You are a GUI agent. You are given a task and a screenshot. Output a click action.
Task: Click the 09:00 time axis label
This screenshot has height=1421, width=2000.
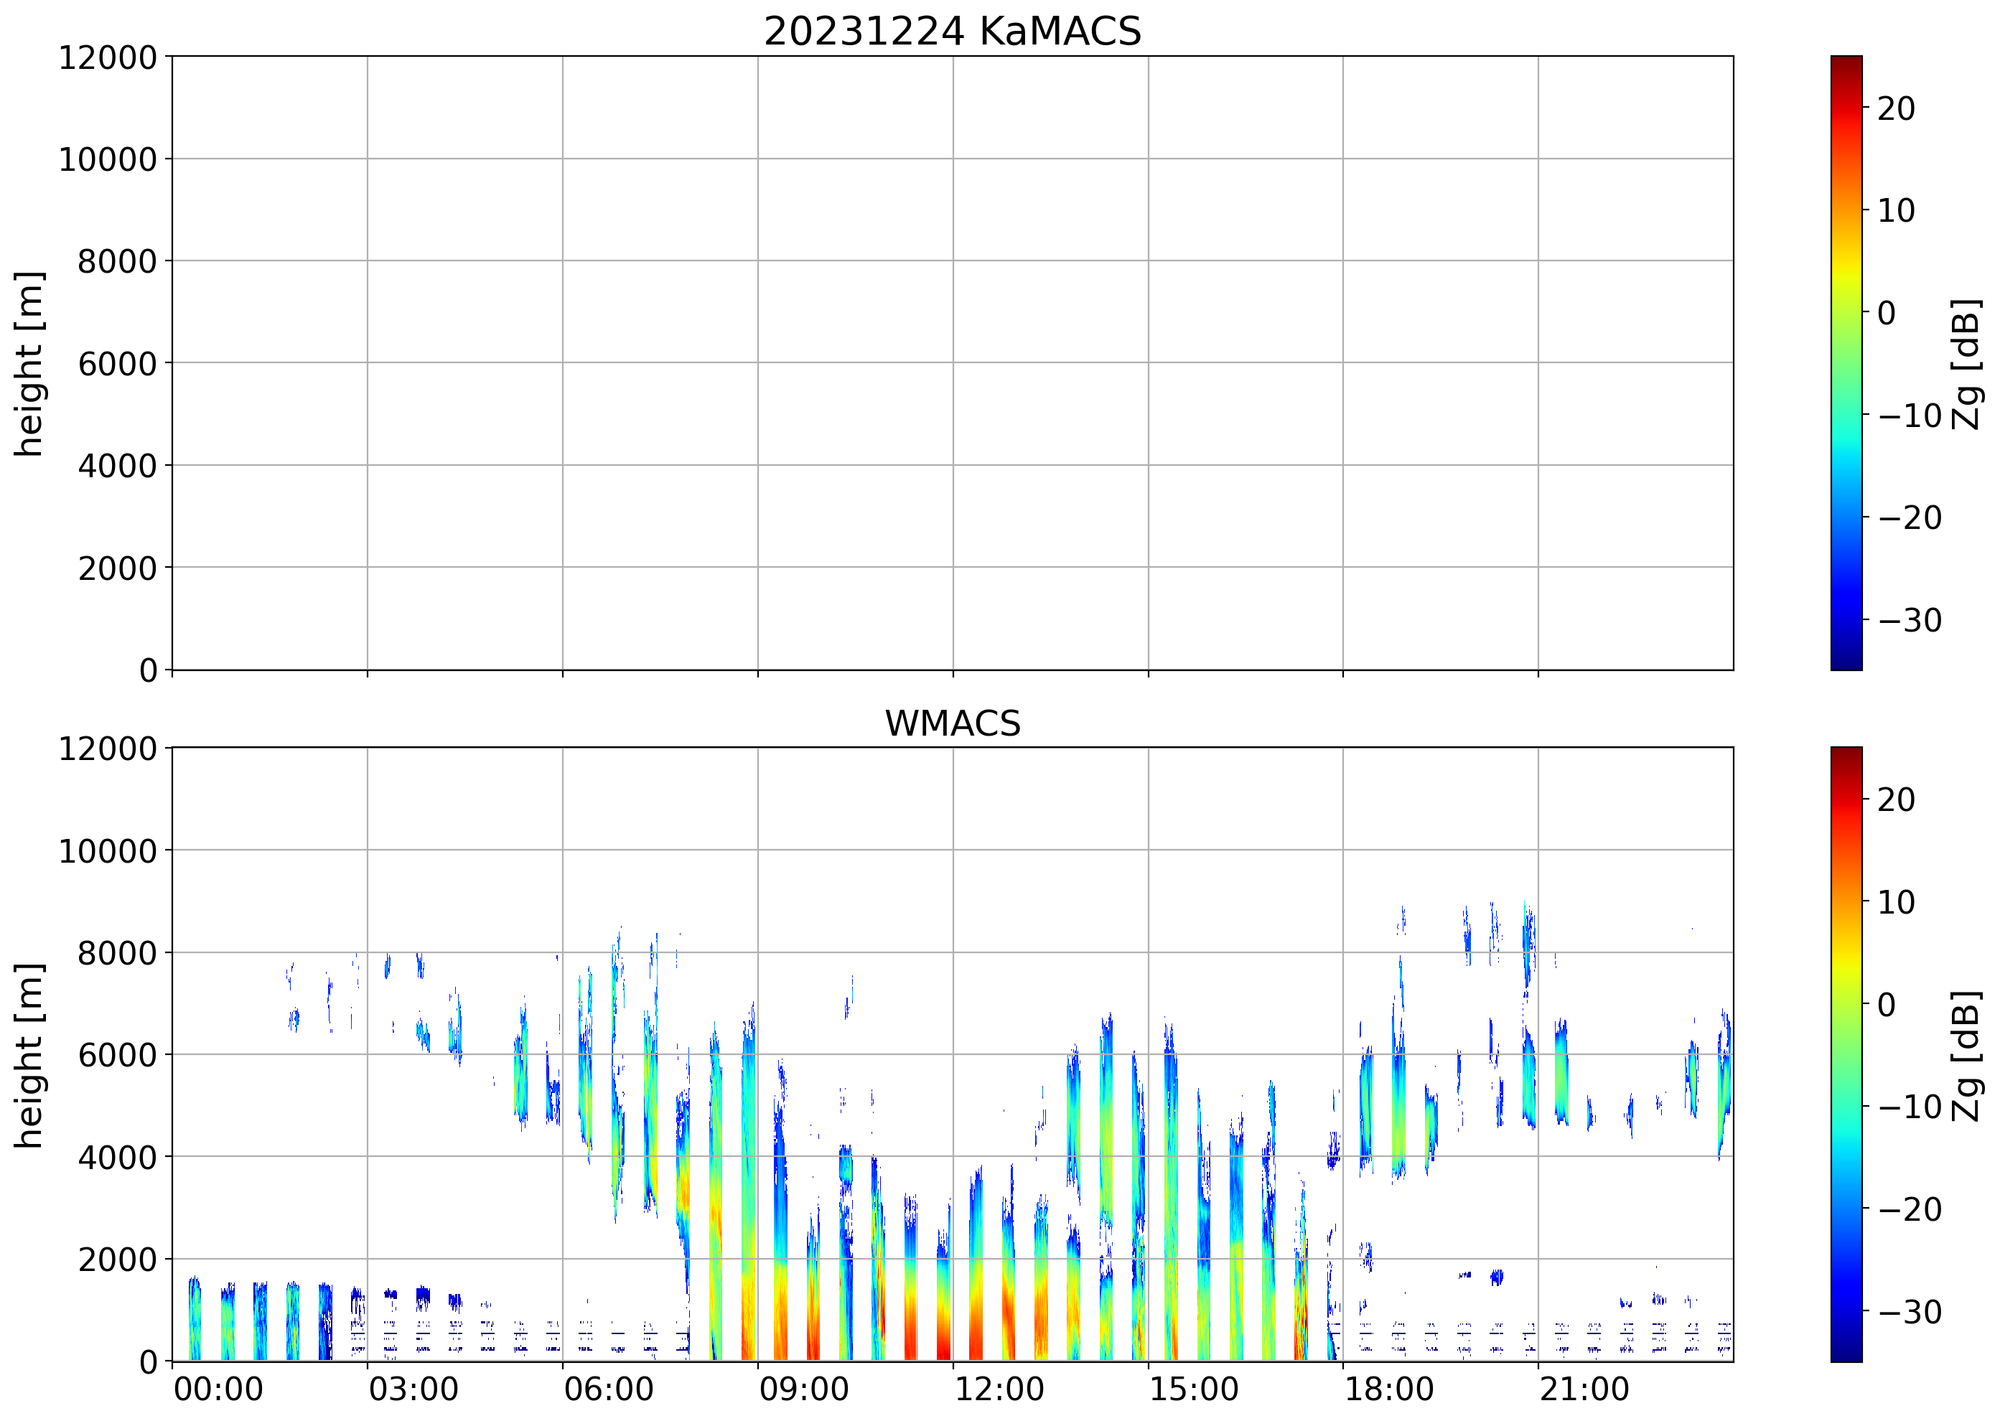point(803,1389)
